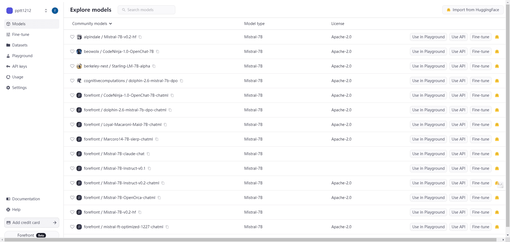Click the scroll-down arrow of vertical scrollbar
This screenshot has height=242, width=510.
click(x=508, y=235)
